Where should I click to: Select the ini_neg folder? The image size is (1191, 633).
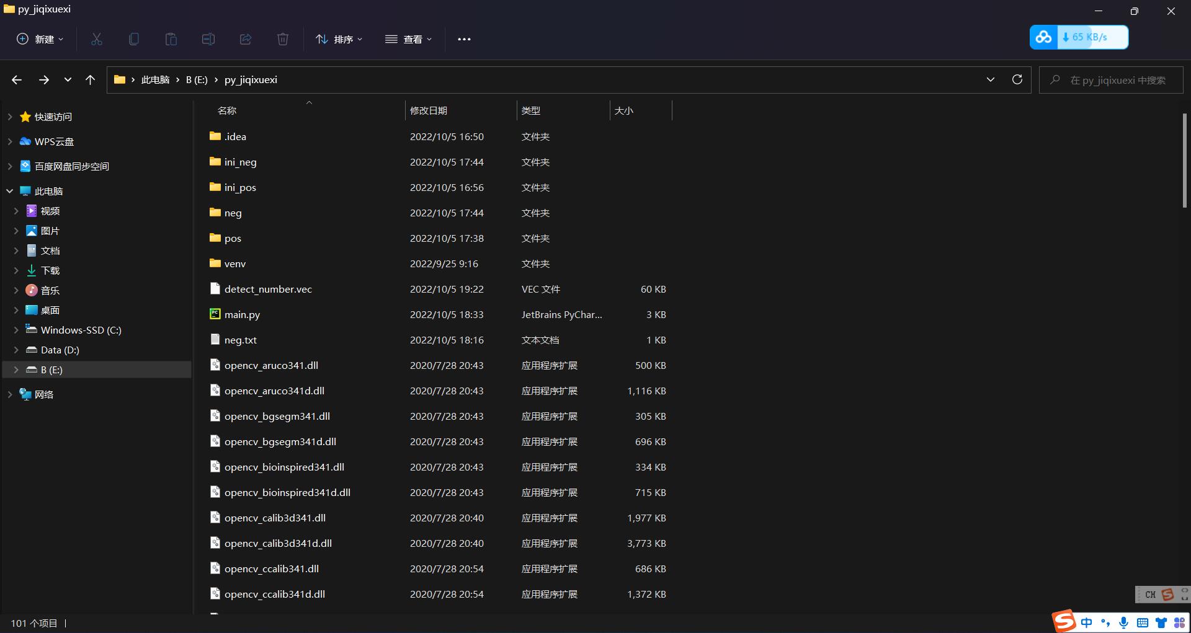[x=240, y=162]
